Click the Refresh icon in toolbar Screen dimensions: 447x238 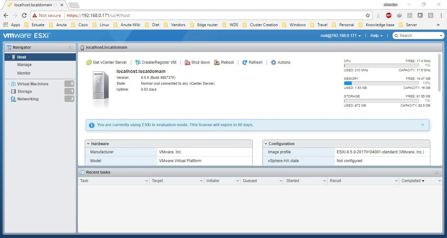[245, 62]
